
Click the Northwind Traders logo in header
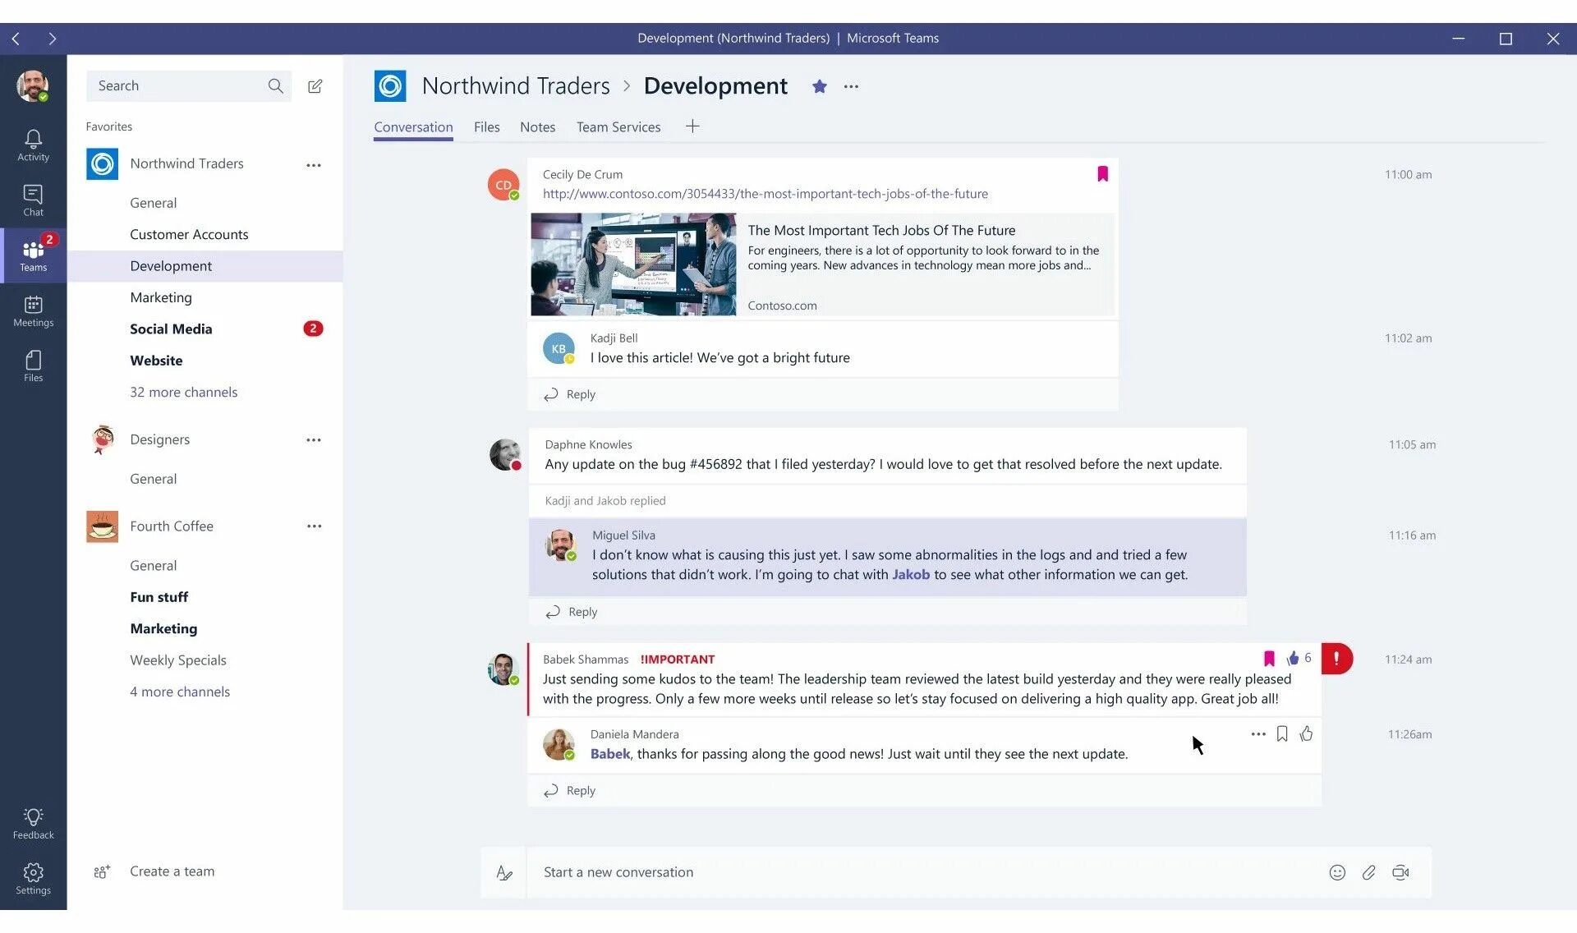(390, 85)
